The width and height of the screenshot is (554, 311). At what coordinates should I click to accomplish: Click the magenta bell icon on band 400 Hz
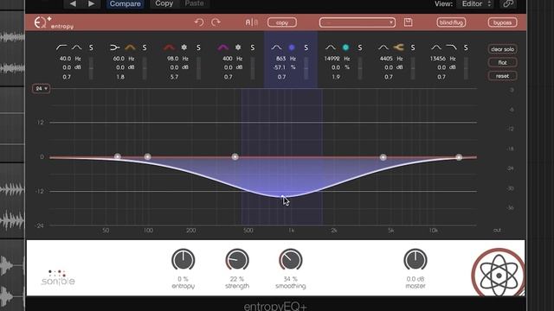(223, 48)
